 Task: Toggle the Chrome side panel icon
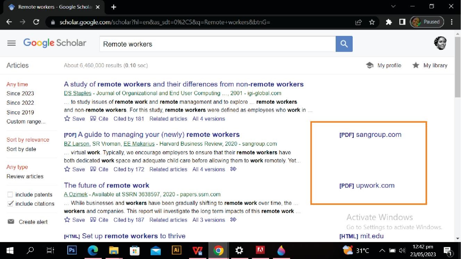[x=402, y=22]
